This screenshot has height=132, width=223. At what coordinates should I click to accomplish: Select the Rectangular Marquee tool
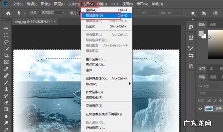[x=6, y=35]
